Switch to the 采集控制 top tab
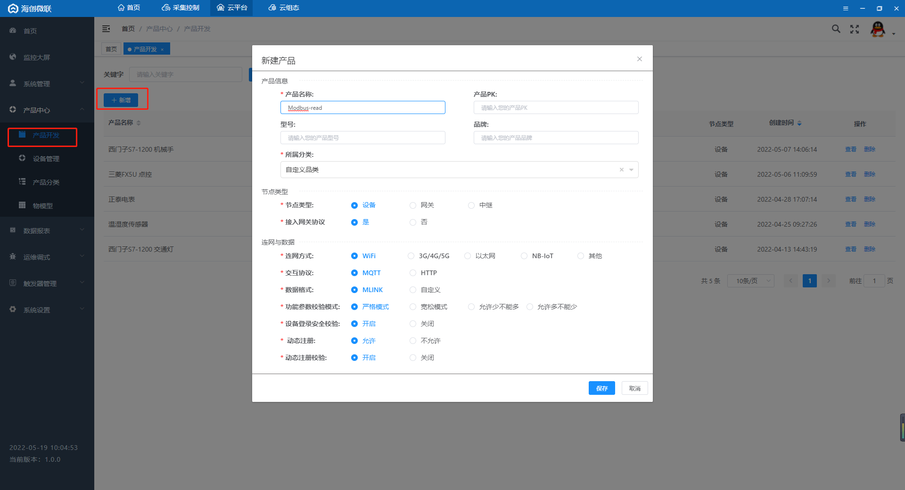 (x=181, y=8)
